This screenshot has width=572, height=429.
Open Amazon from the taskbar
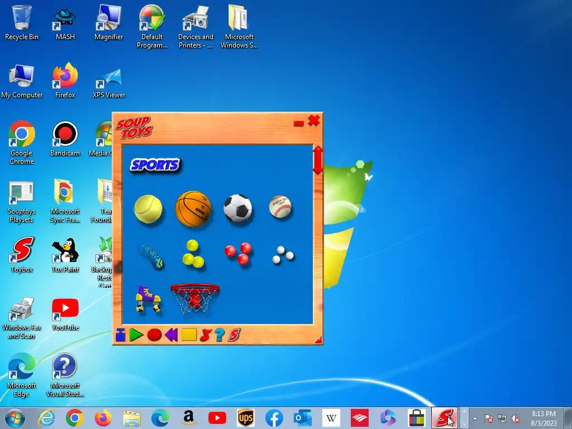189,418
